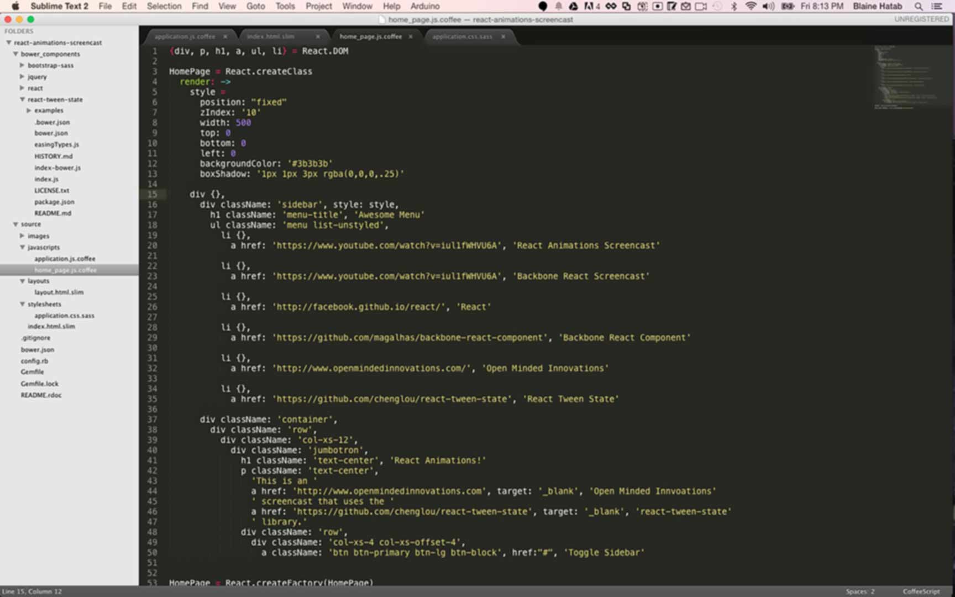Image resolution: width=955 pixels, height=597 pixels.
Task: Expand the react folder
Action: (22, 88)
